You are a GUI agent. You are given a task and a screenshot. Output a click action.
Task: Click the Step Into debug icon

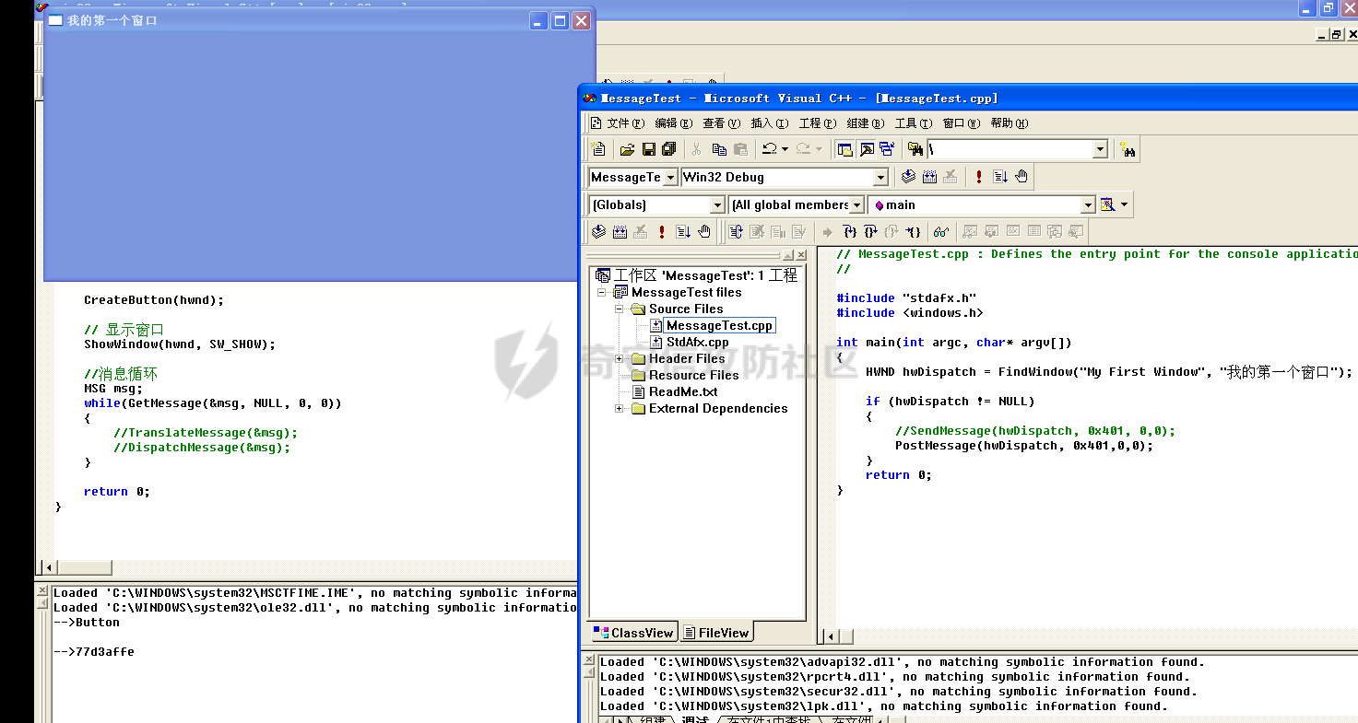pyautogui.click(x=850, y=232)
